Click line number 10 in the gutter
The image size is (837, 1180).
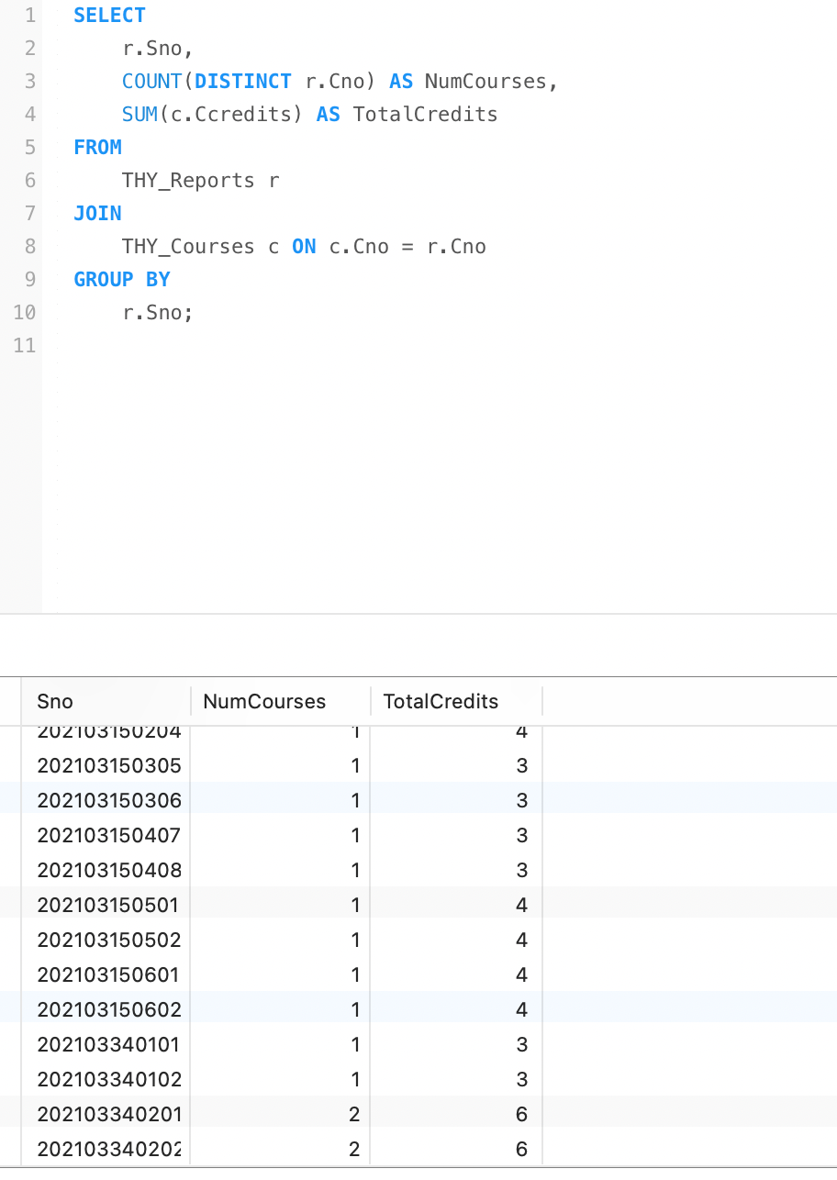(x=25, y=313)
